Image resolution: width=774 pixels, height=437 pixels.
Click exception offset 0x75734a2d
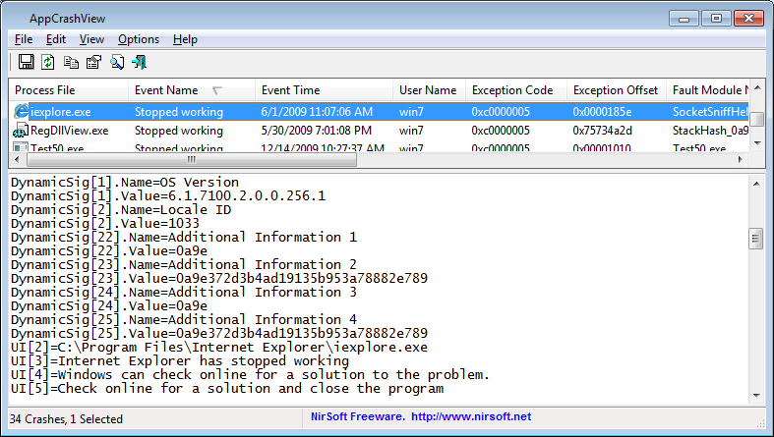click(x=602, y=131)
